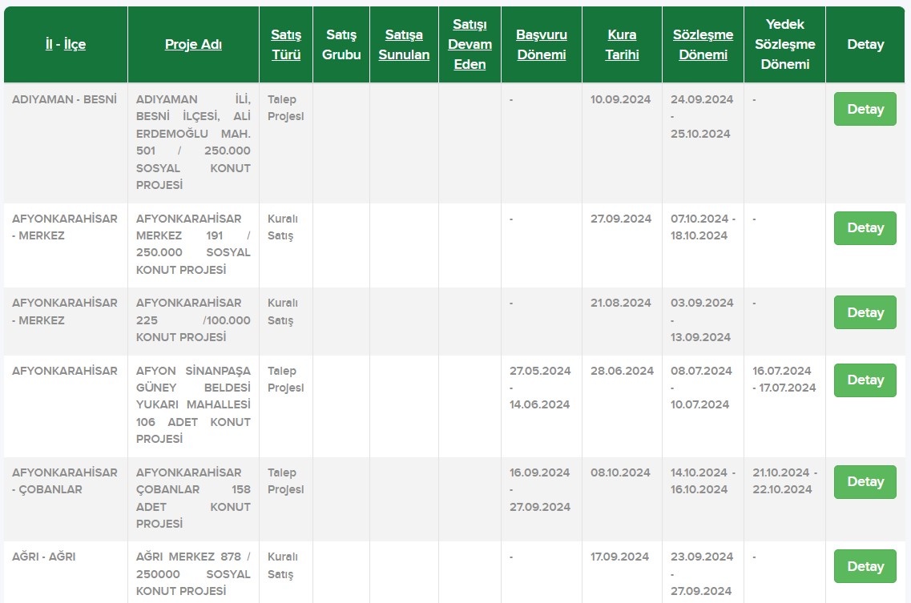Select the Ağrı - Ağrı location cell
911x603 pixels.
[x=44, y=557]
